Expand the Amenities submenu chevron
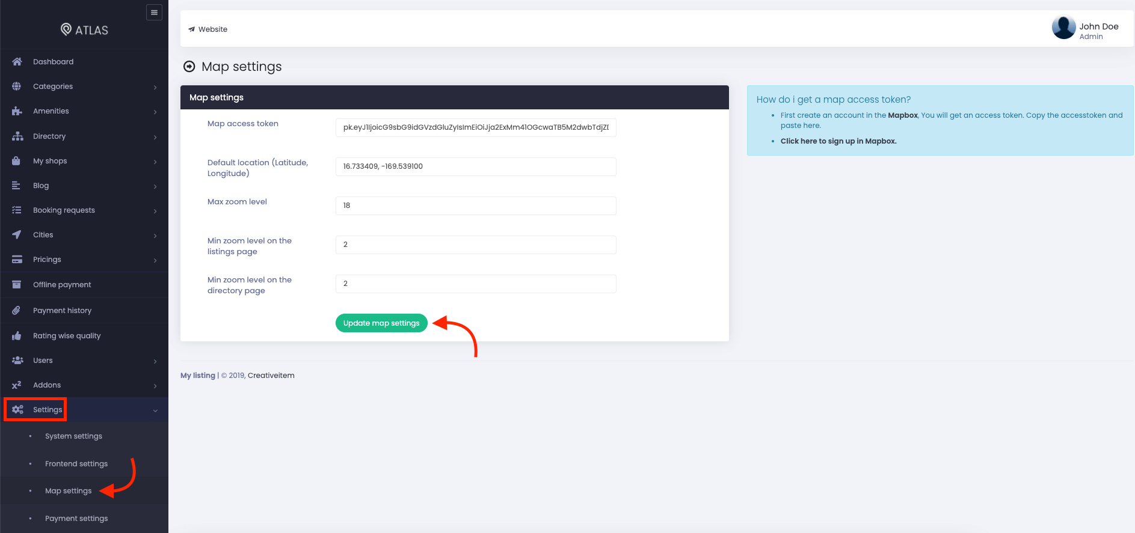 click(x=155, y=112)
